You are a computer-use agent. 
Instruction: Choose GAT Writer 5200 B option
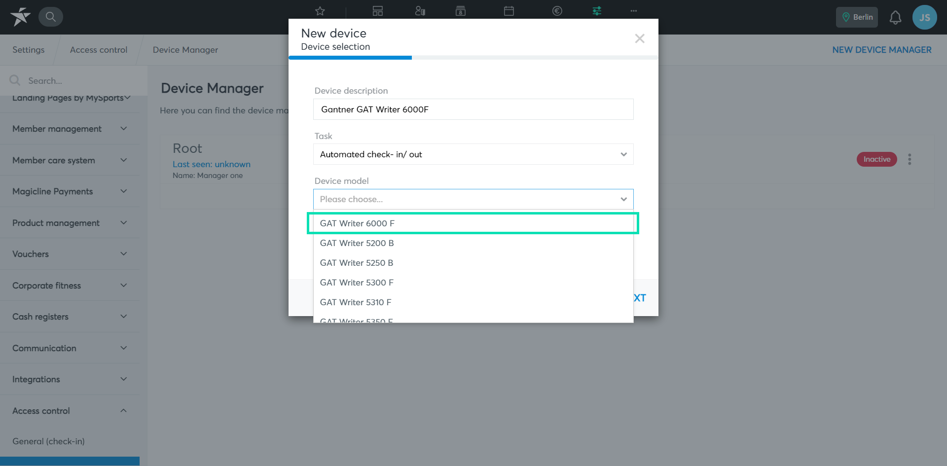473,243
